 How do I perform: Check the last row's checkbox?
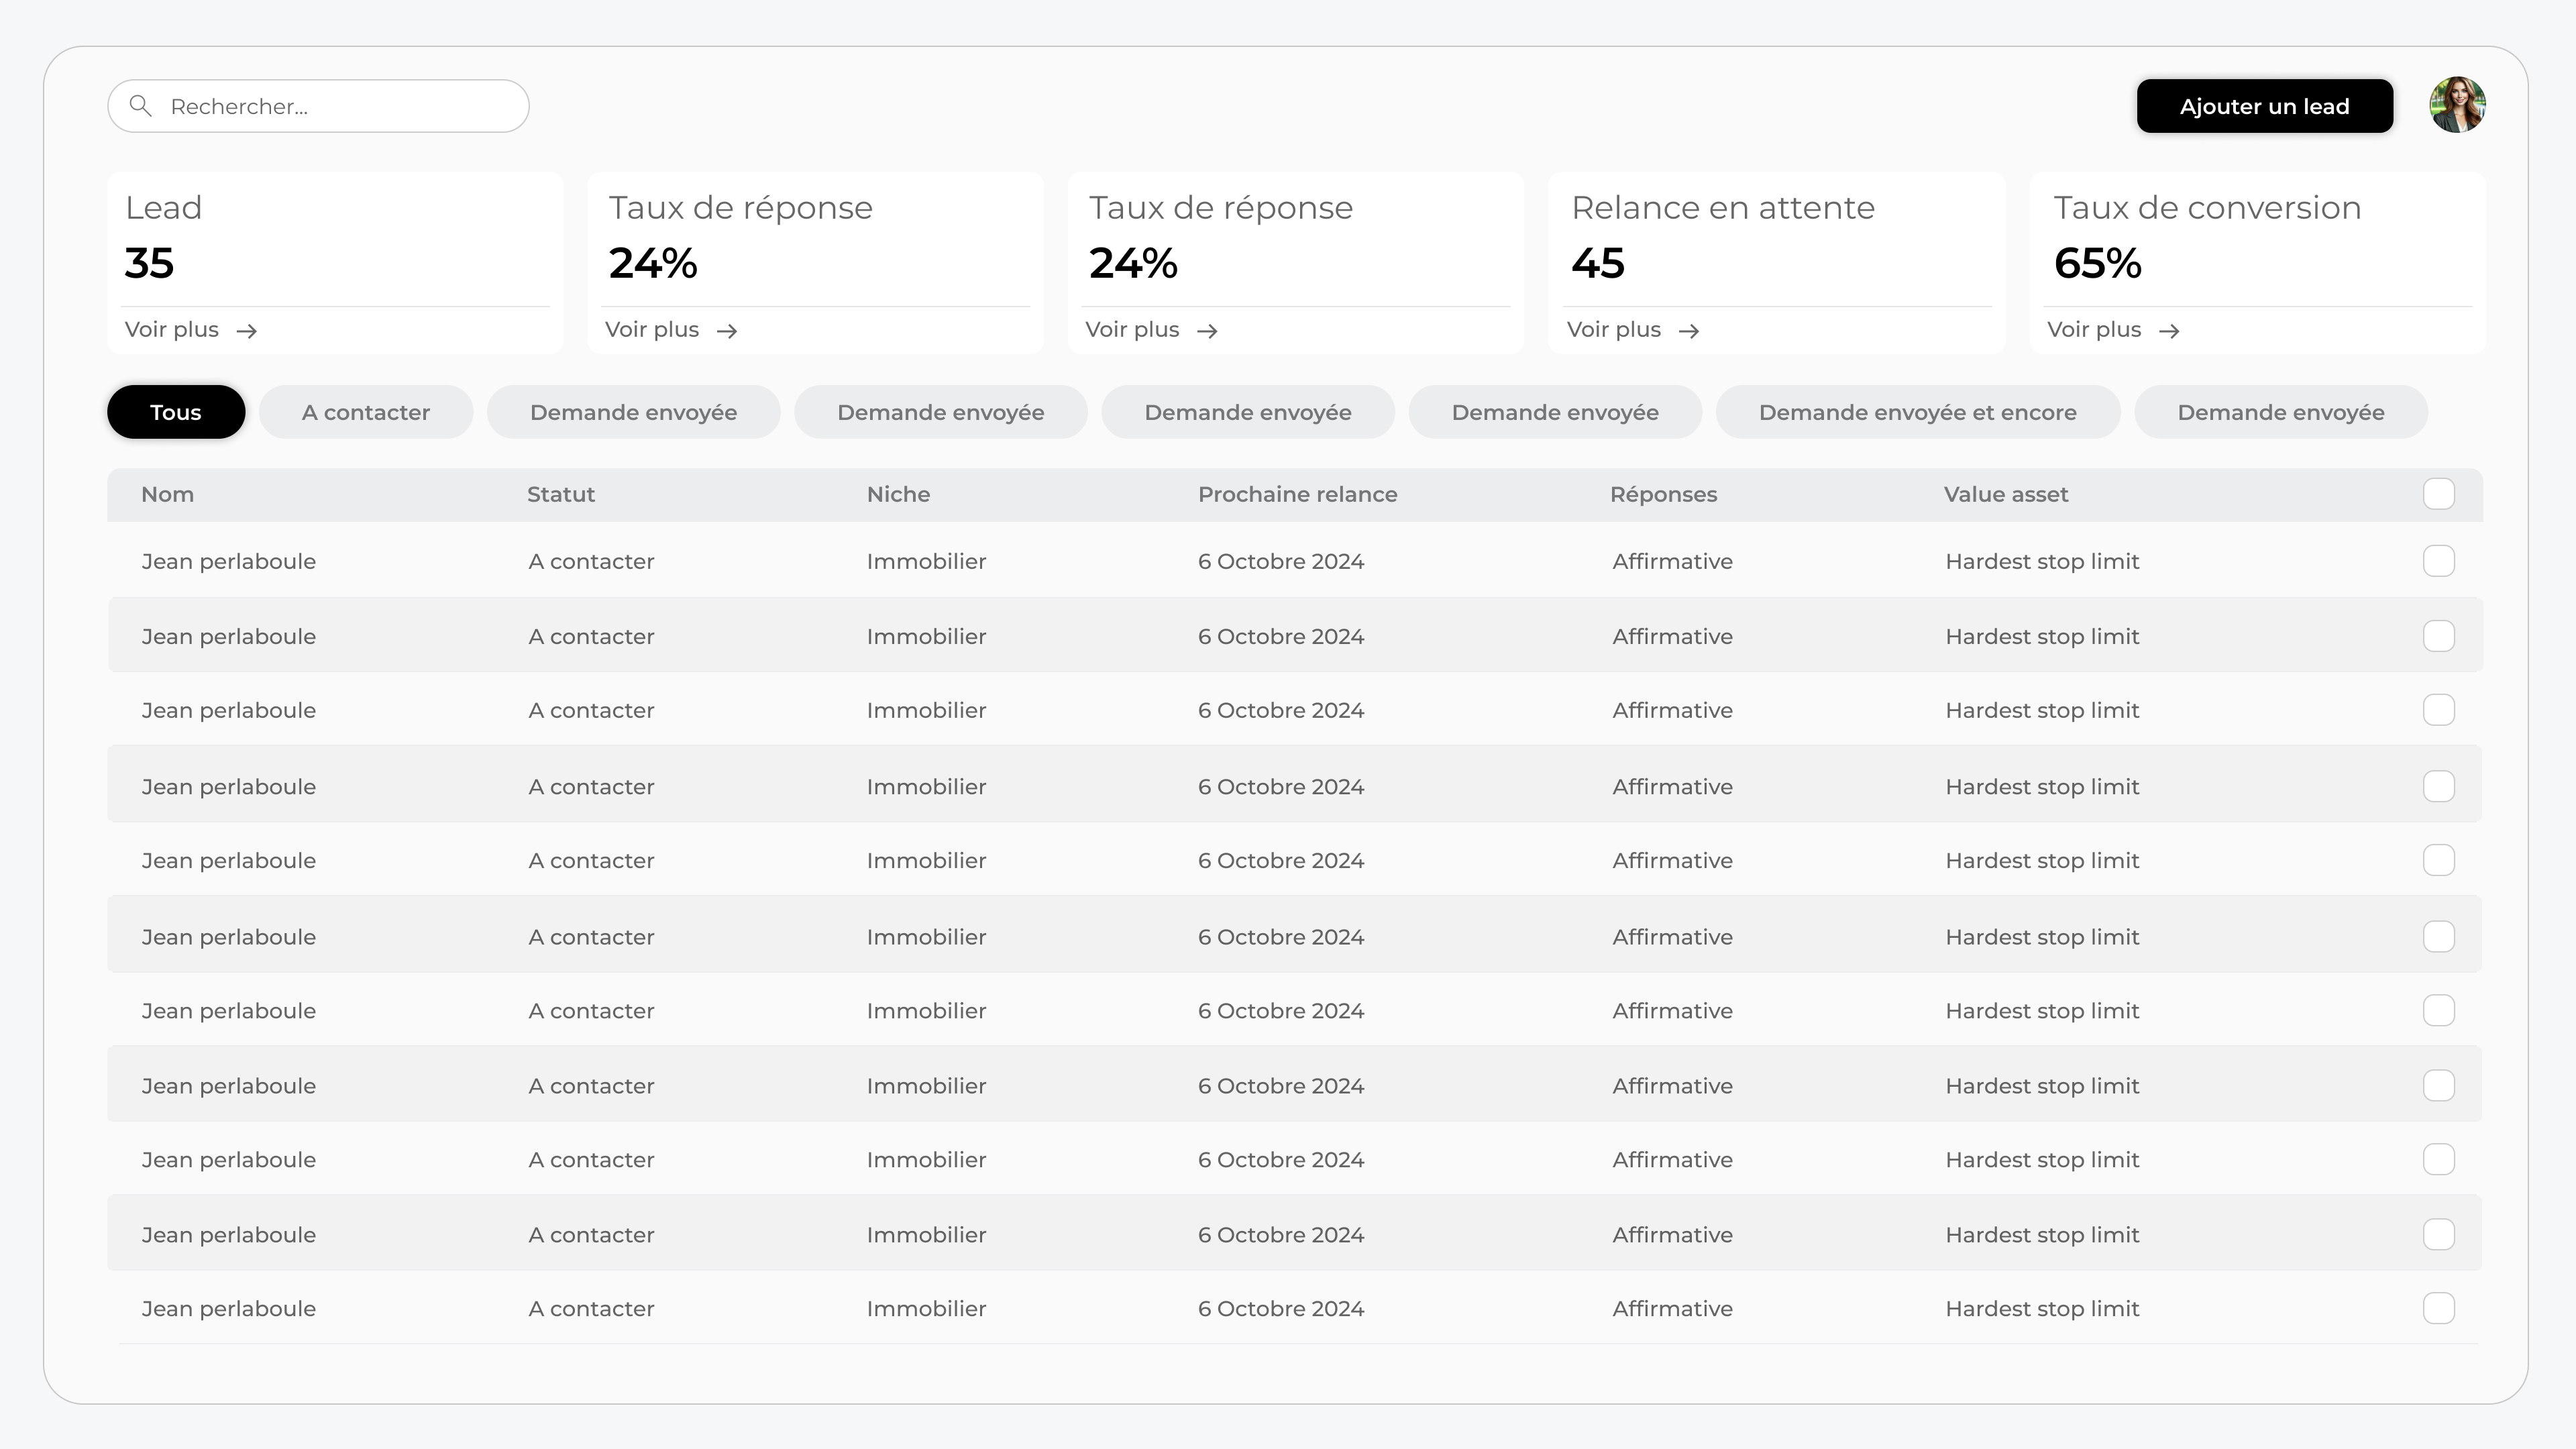tap(2438, 1308)
